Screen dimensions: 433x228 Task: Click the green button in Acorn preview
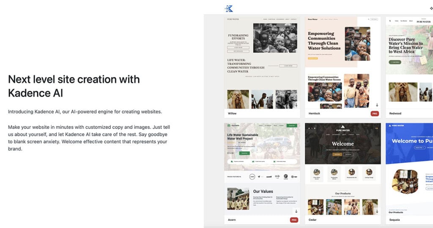(x=244, y=153)
